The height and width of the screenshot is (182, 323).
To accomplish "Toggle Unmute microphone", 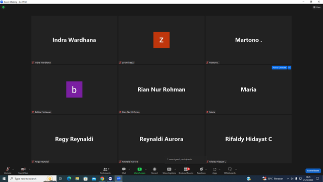I will 8,170.
